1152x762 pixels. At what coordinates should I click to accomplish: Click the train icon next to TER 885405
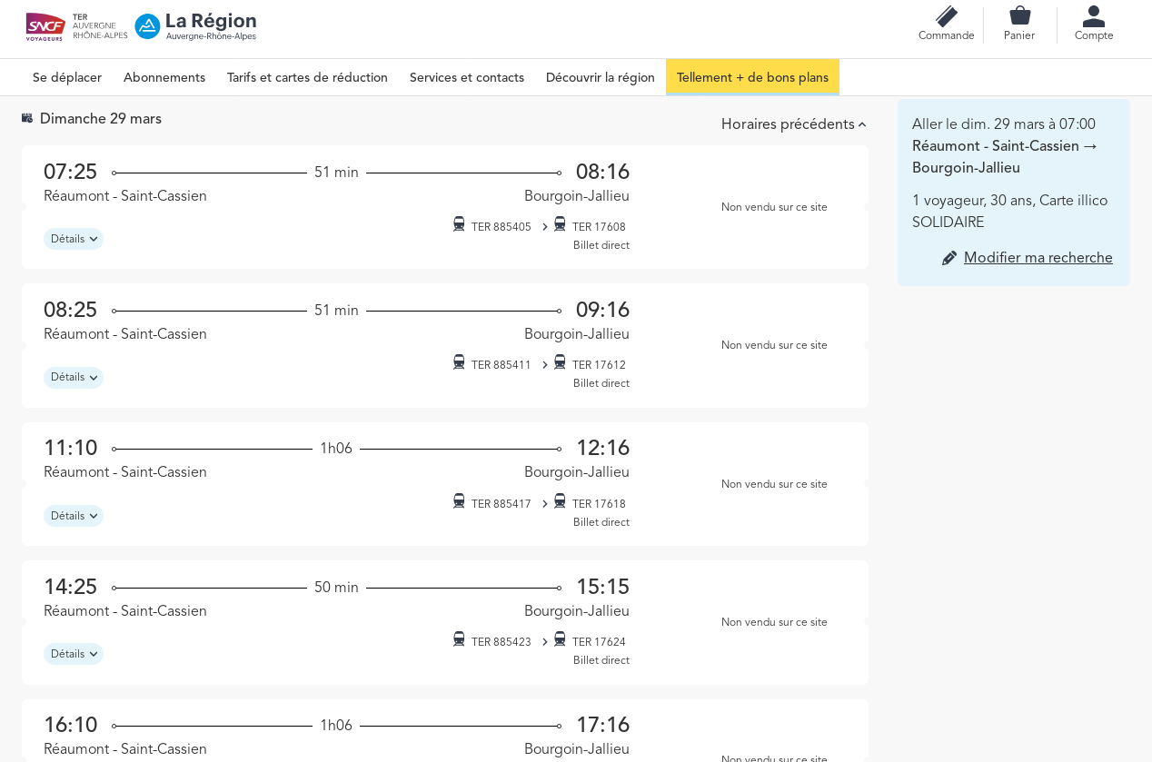click(x=459, y=224)
